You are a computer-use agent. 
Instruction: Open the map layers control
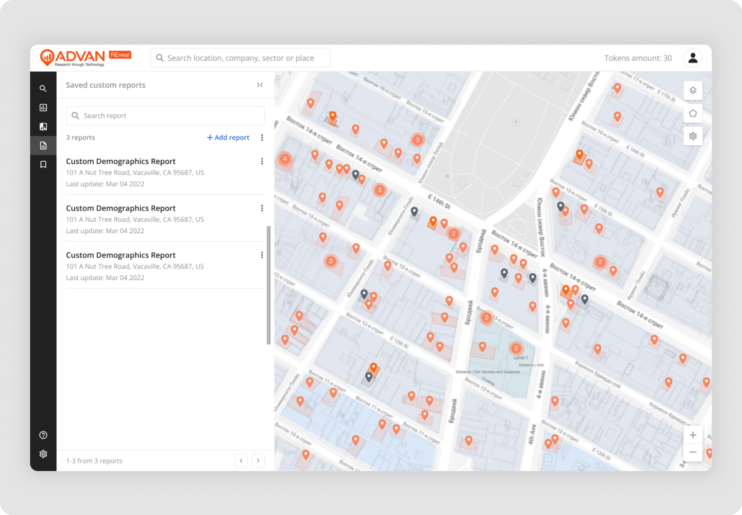coord(693,90)
